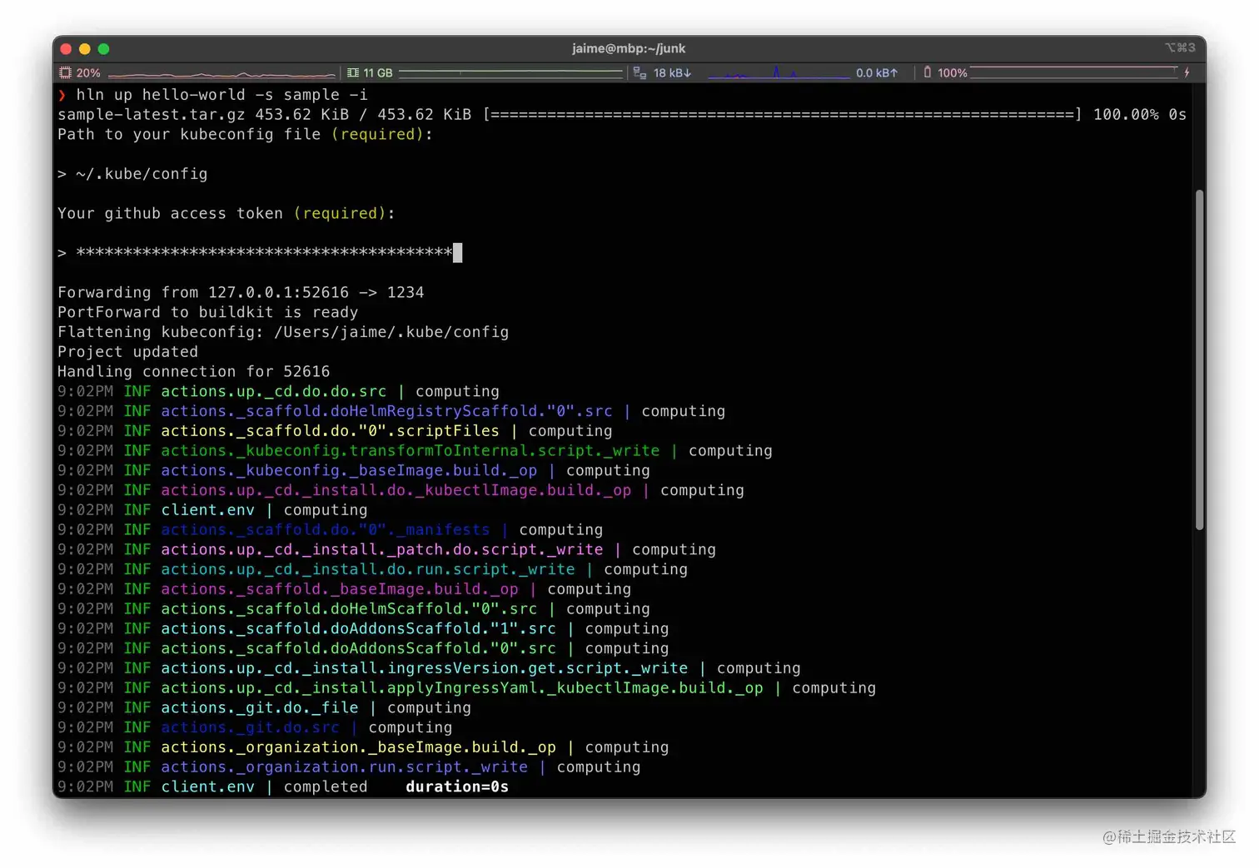Click the 11 GB memory reading
Image resolution: width=1259 pixels, height=868 pixels.
click(378, 73)
